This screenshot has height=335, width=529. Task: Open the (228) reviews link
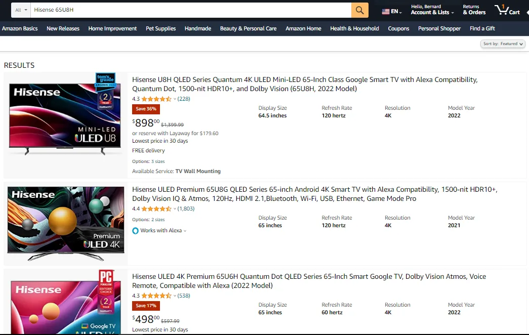pyautogui.click(x=184, y=99)
